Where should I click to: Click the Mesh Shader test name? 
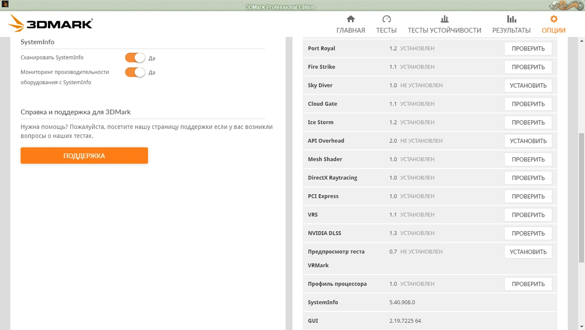tap(325, 160)
